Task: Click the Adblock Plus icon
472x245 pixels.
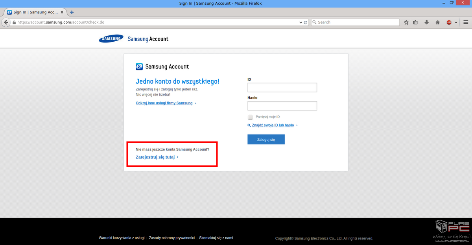Action: (x=449, y=22)
